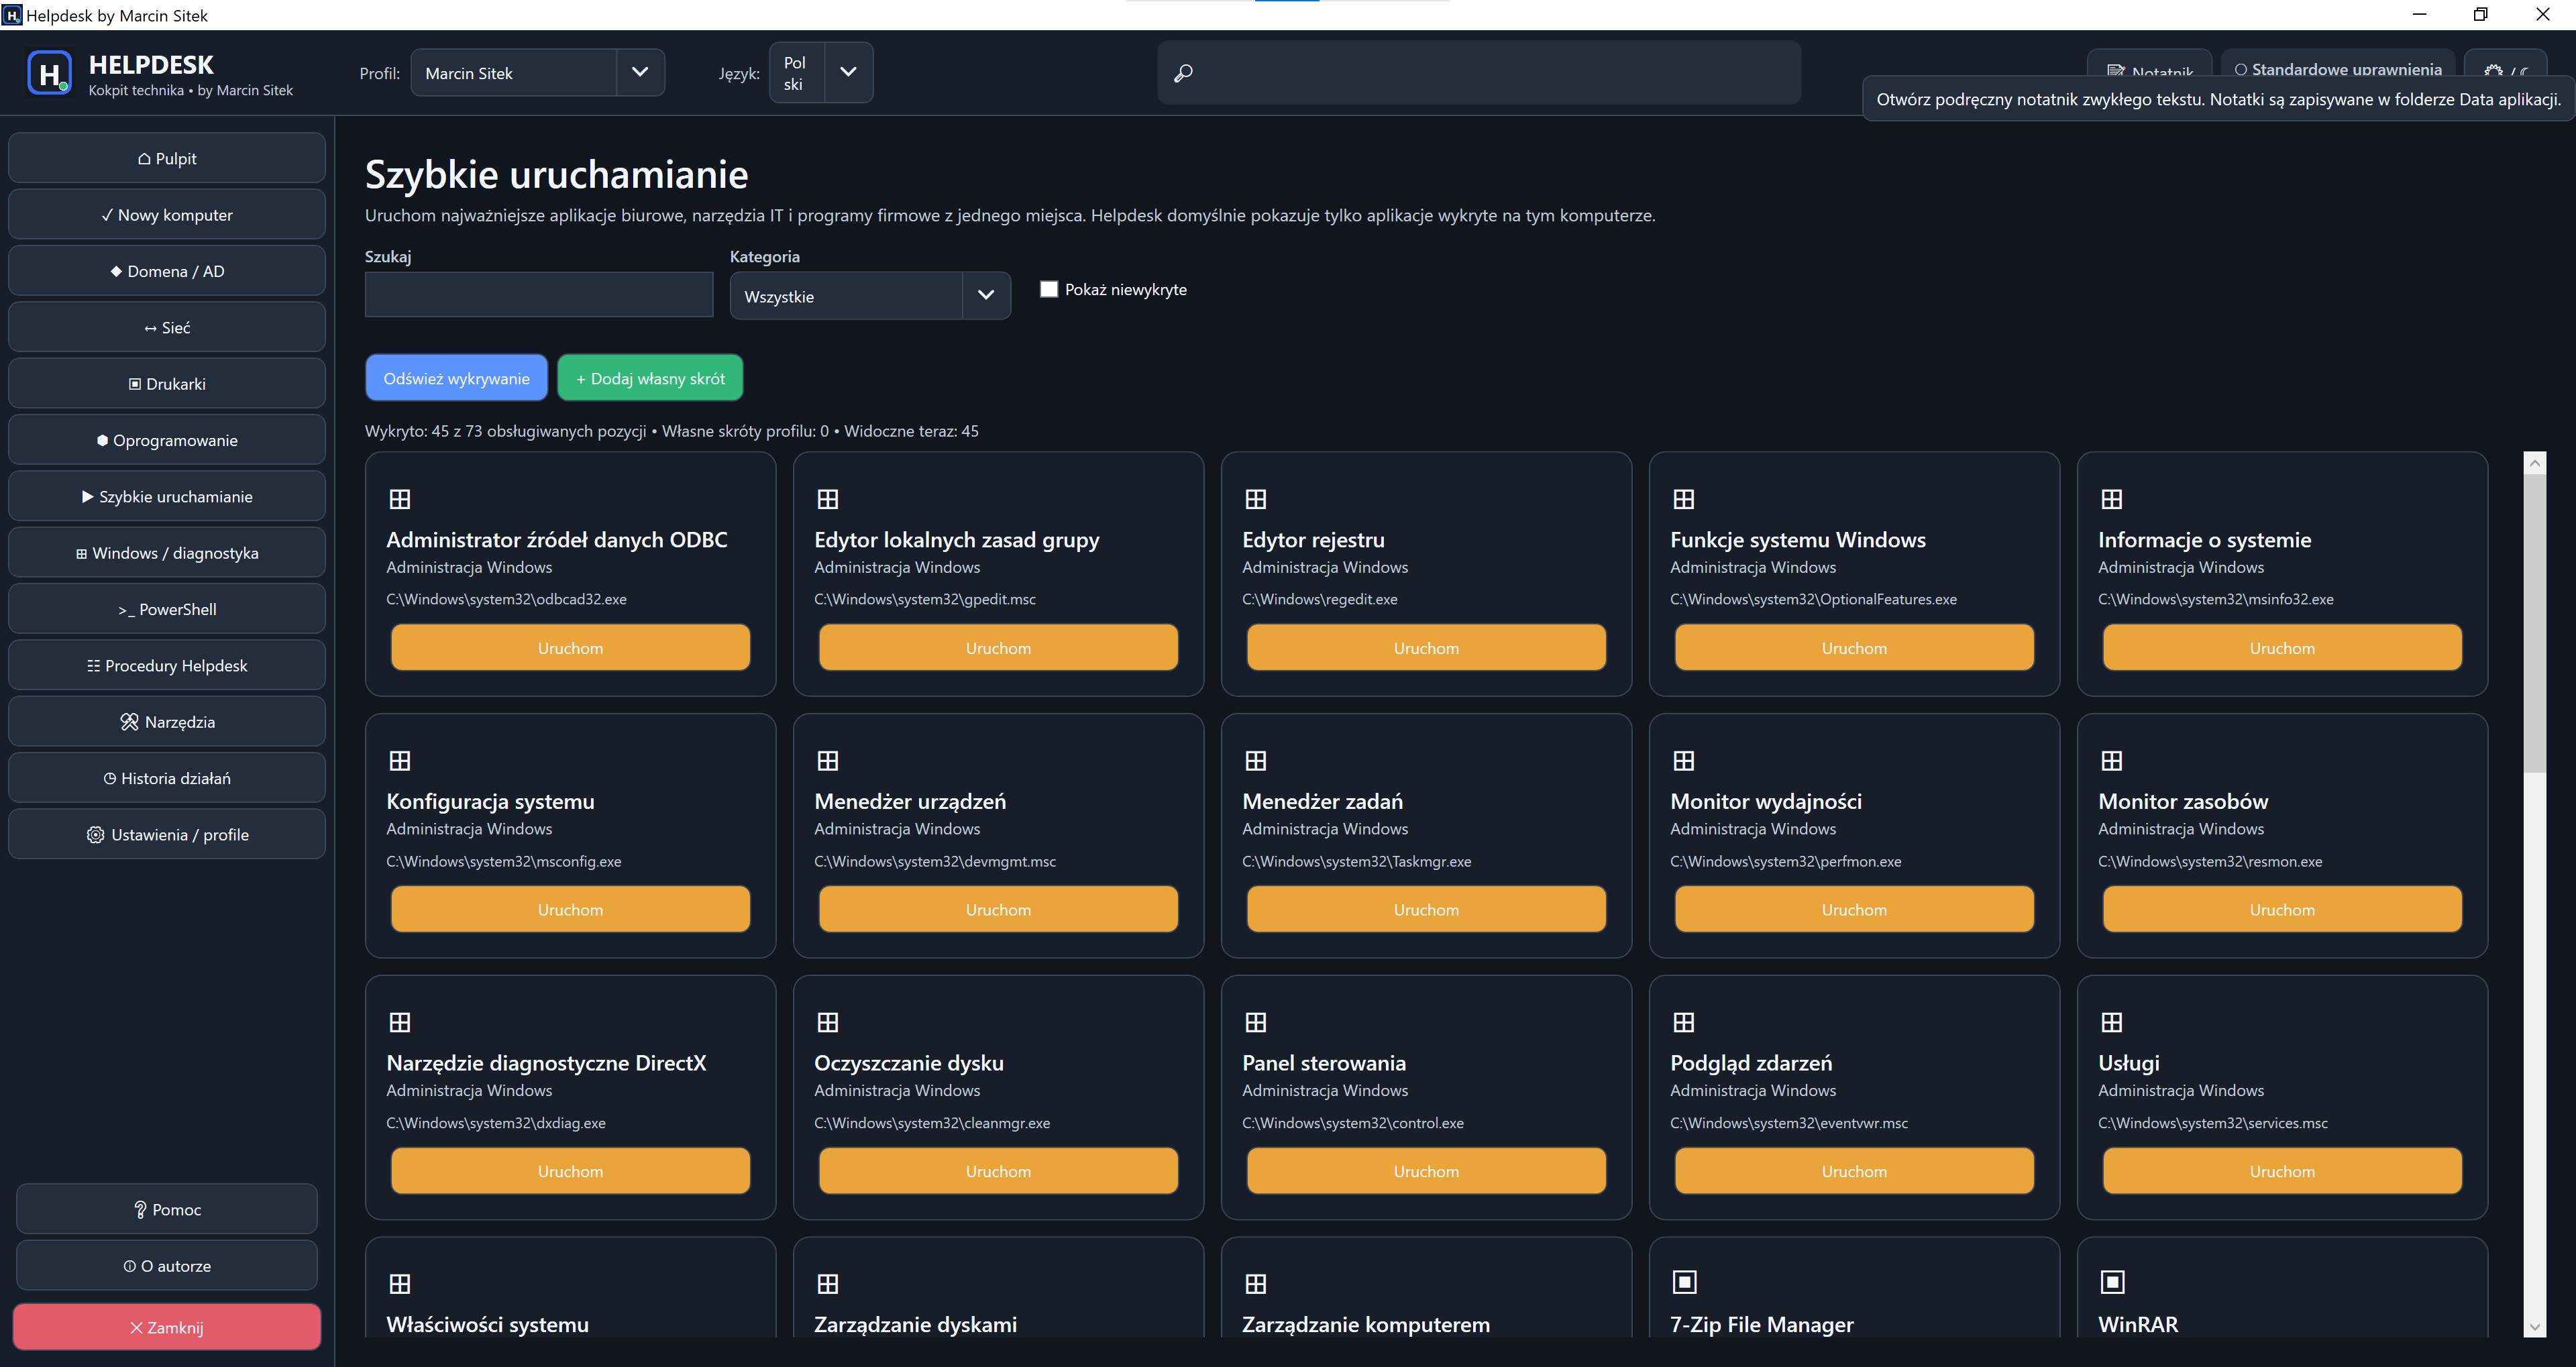Launch Menedżer zadań with its Uruchom button
The image size is (2576, 1367).
(x=1426, y=909)
